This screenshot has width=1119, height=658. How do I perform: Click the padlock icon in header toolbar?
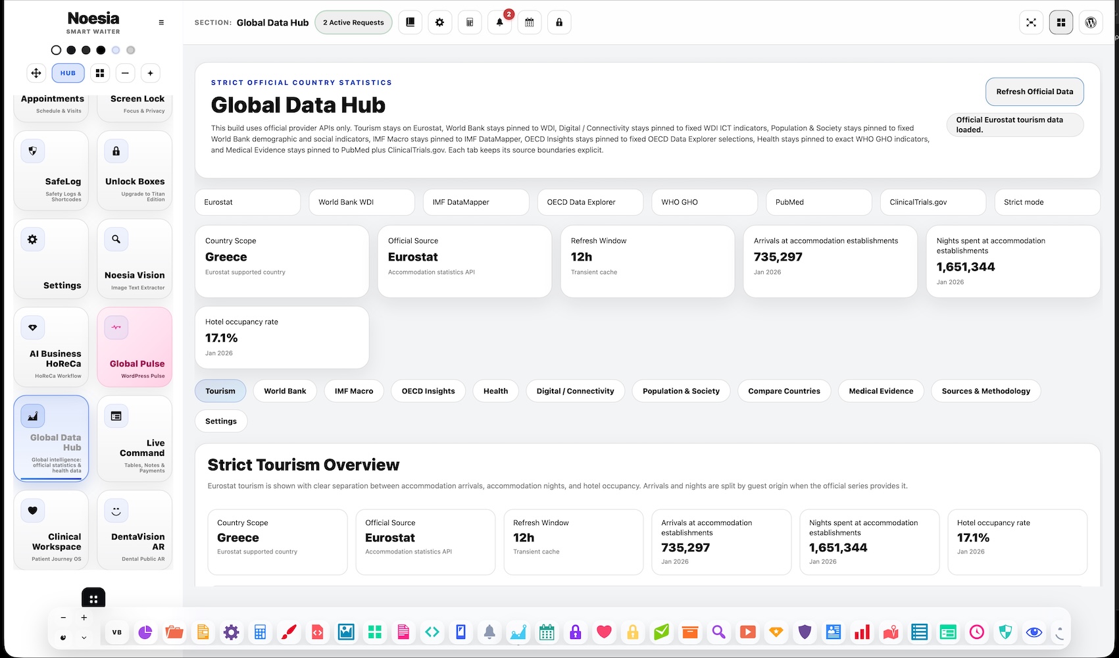click(x=559, y=22)
